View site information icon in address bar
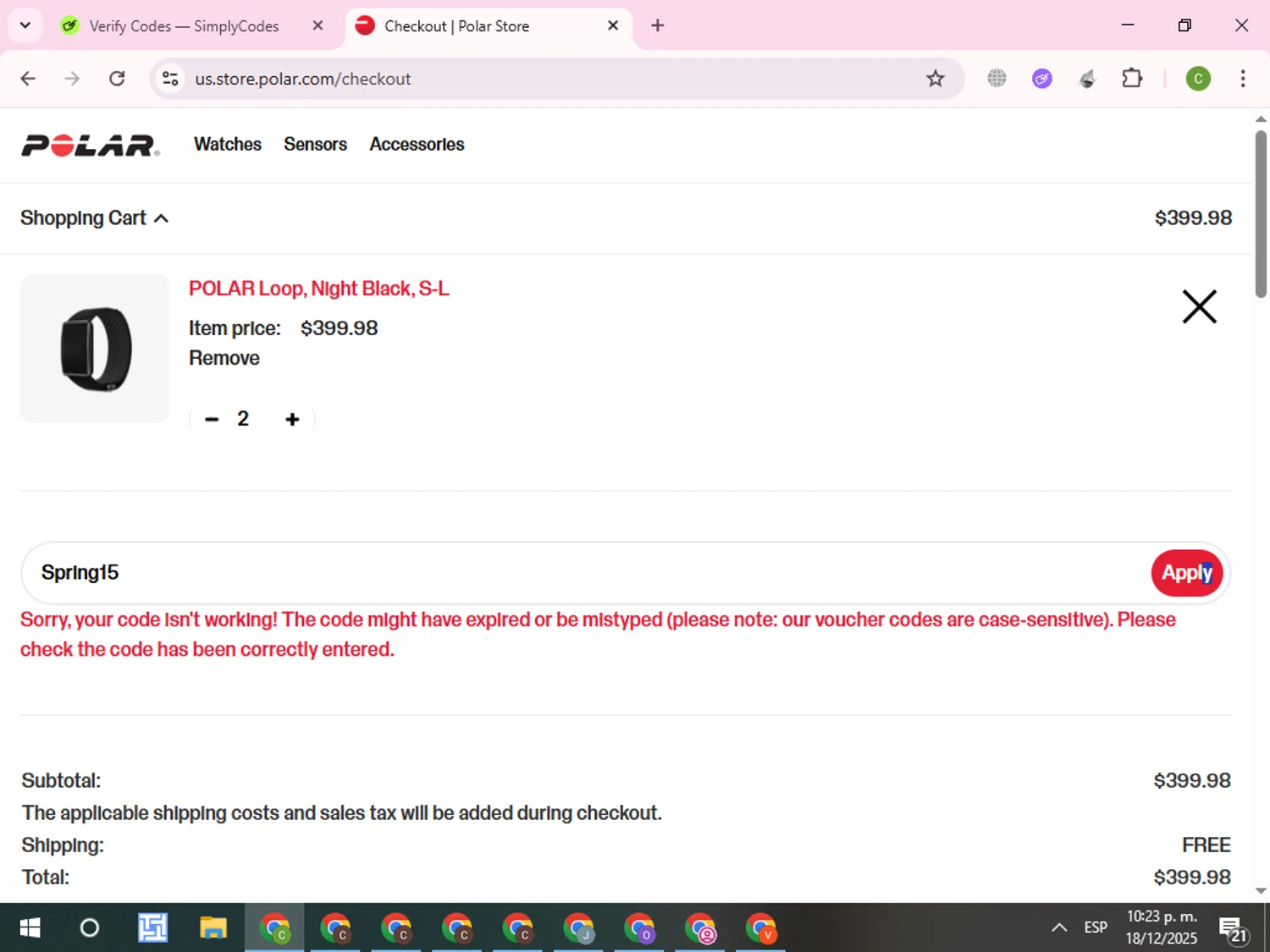 [x=170, y=79]
